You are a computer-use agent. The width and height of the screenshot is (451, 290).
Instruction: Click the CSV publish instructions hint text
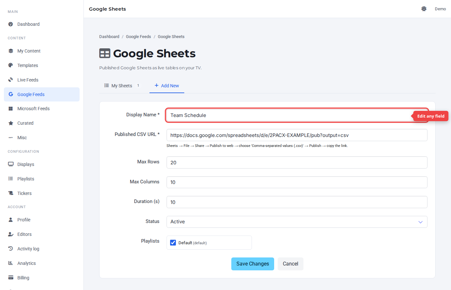[257, 146]
